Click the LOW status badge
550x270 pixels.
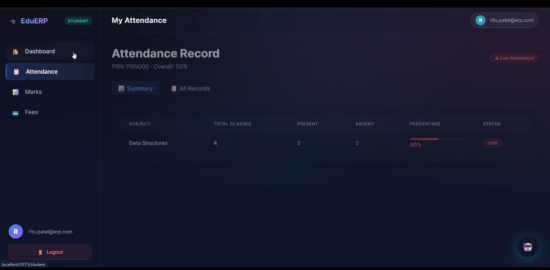(x=492, y=143)
